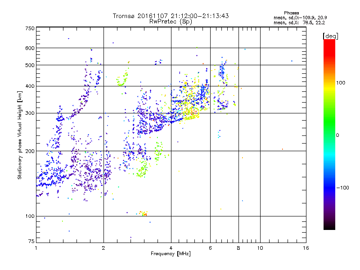The image size is (360, 270).
Task: Click the y-axis tick label '750'
Action: 30,28
